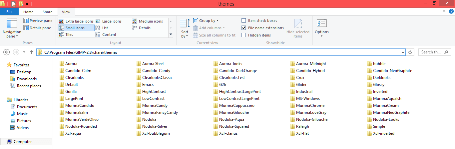Select the MurrinaCappuccino folder
Image resolution: width=455 pixels, height=149 pixels.
(x=234, y=106)
